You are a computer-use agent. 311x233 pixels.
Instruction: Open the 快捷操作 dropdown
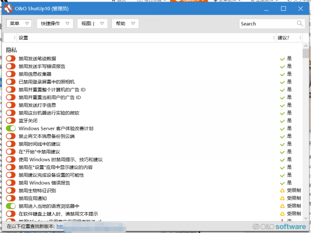click(x=55, y=24)
